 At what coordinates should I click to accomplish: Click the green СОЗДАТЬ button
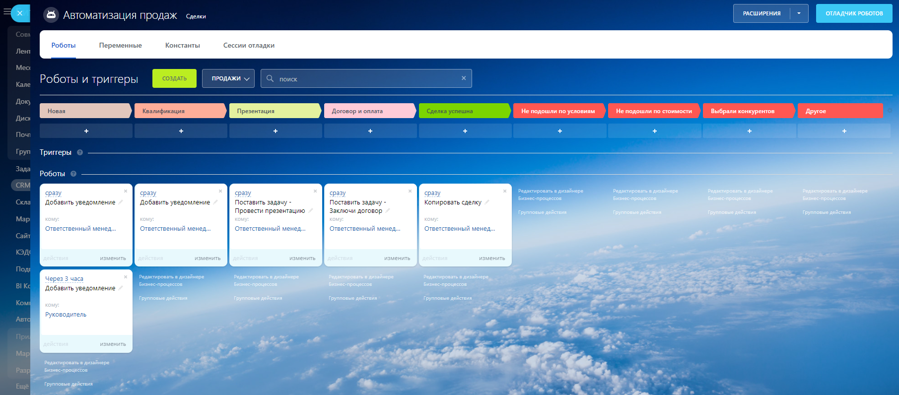pyautogui.click(x=174, y=78)
